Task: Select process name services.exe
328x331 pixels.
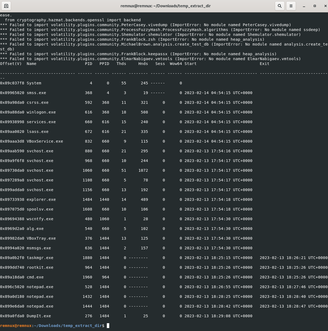Action: click(41, 122)
